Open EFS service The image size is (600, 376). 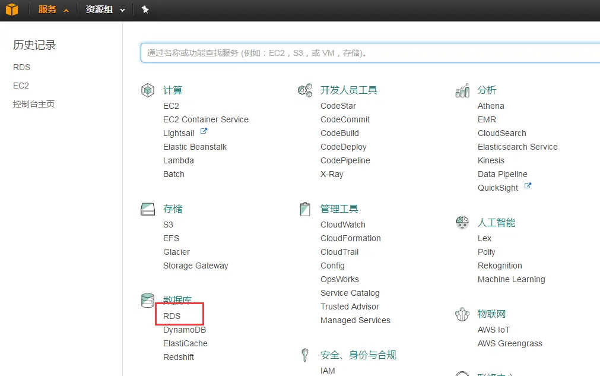(x=171, y=239)
